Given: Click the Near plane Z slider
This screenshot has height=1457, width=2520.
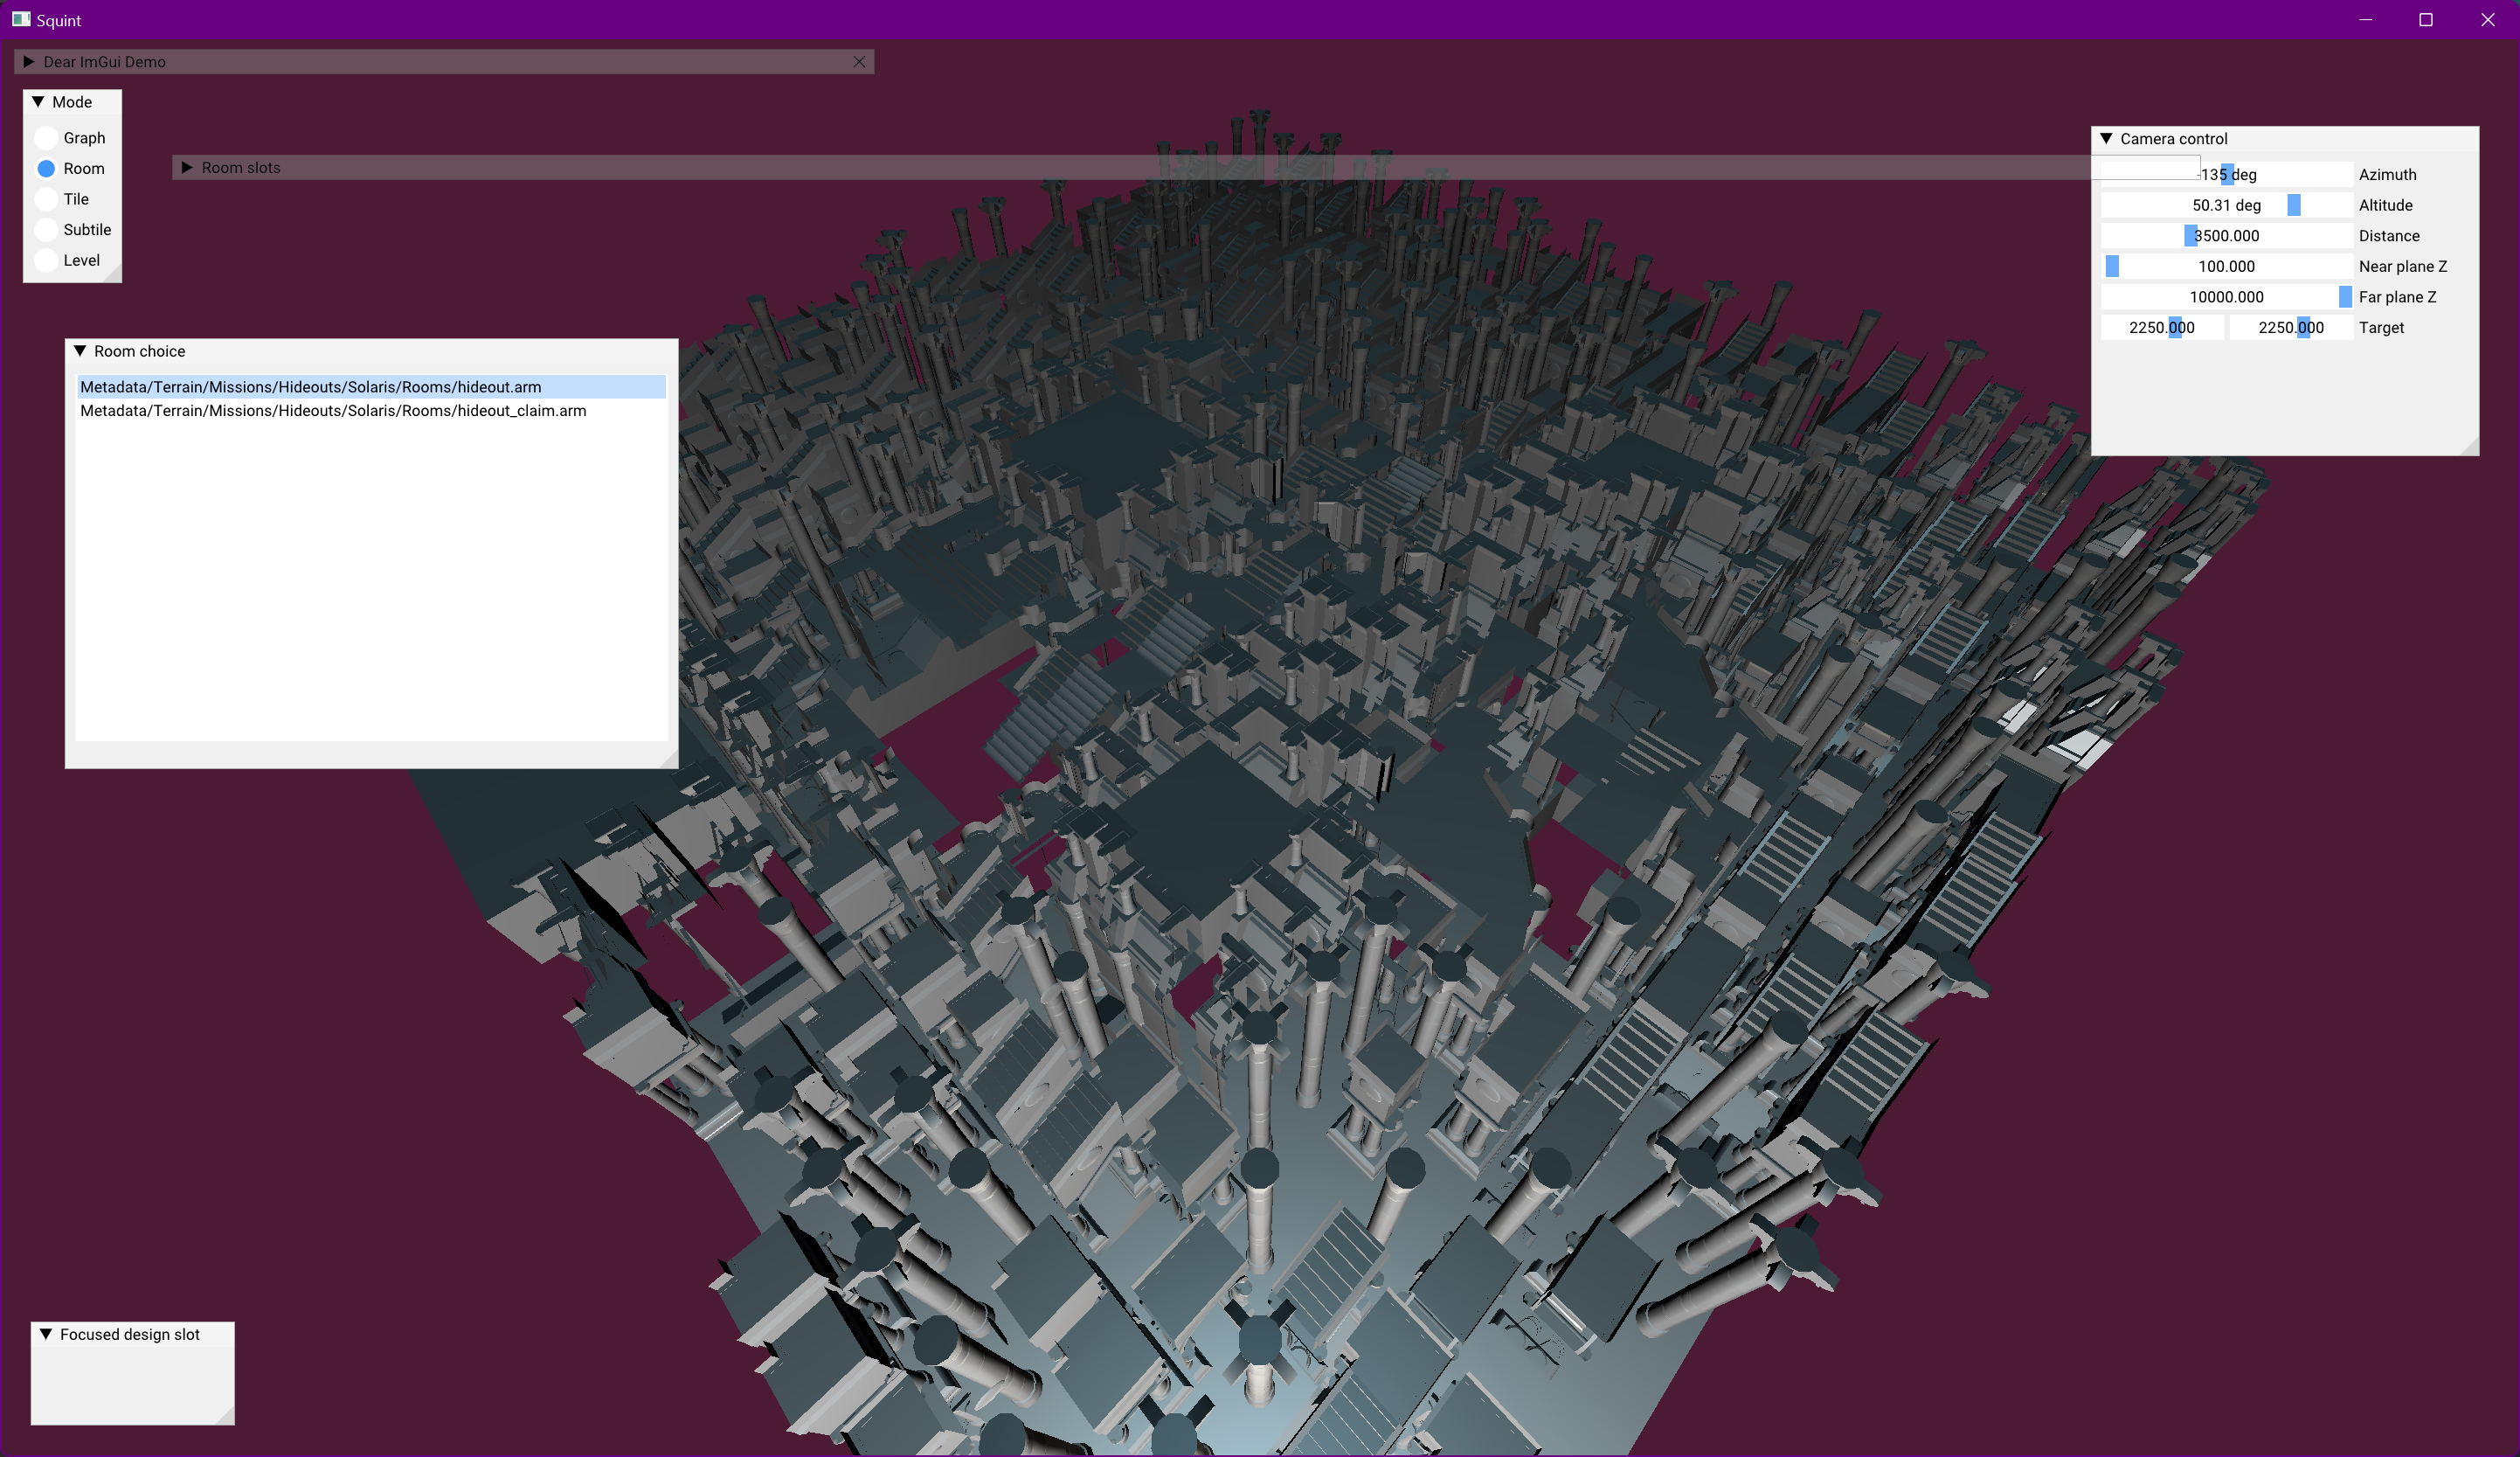Looking at the screenshot, I should [x=2227, y=266].
